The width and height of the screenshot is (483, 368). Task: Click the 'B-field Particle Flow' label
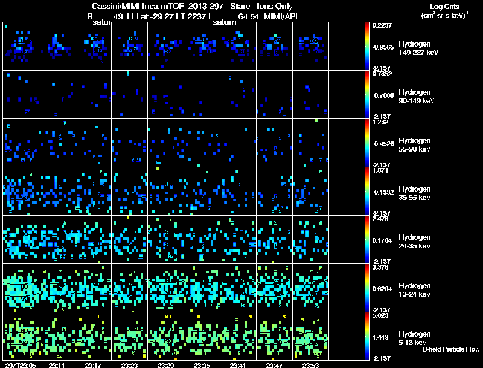451,349
